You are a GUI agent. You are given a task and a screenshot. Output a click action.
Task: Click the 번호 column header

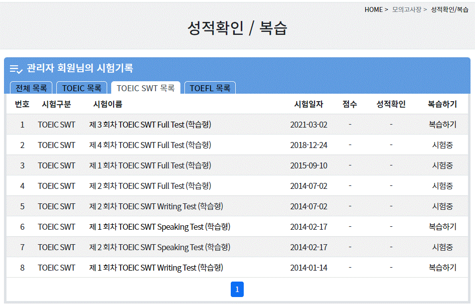tap(22, 104)
